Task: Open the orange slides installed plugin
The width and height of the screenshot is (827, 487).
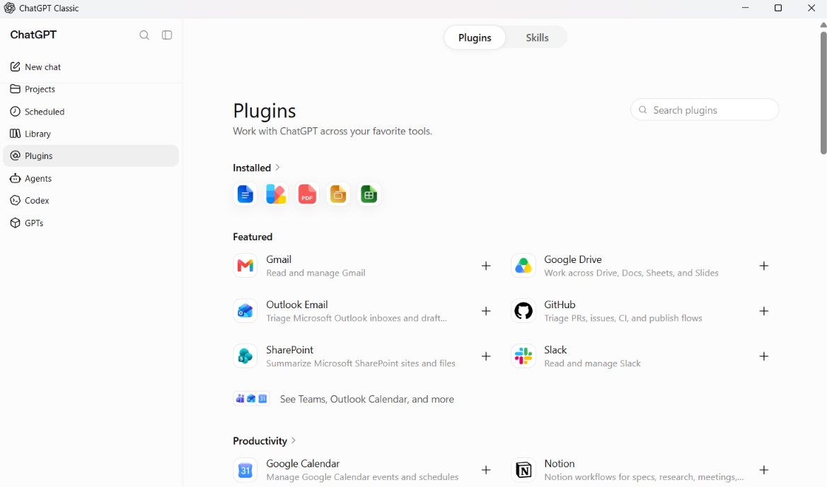Action: 338,194
